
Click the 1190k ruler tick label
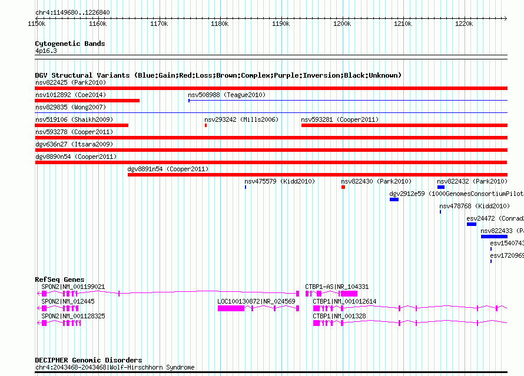[x=281, y=24]
